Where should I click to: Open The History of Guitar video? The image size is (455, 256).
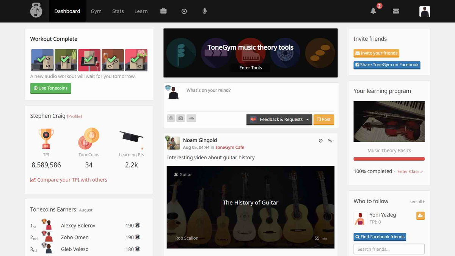[x=251, y=207]
